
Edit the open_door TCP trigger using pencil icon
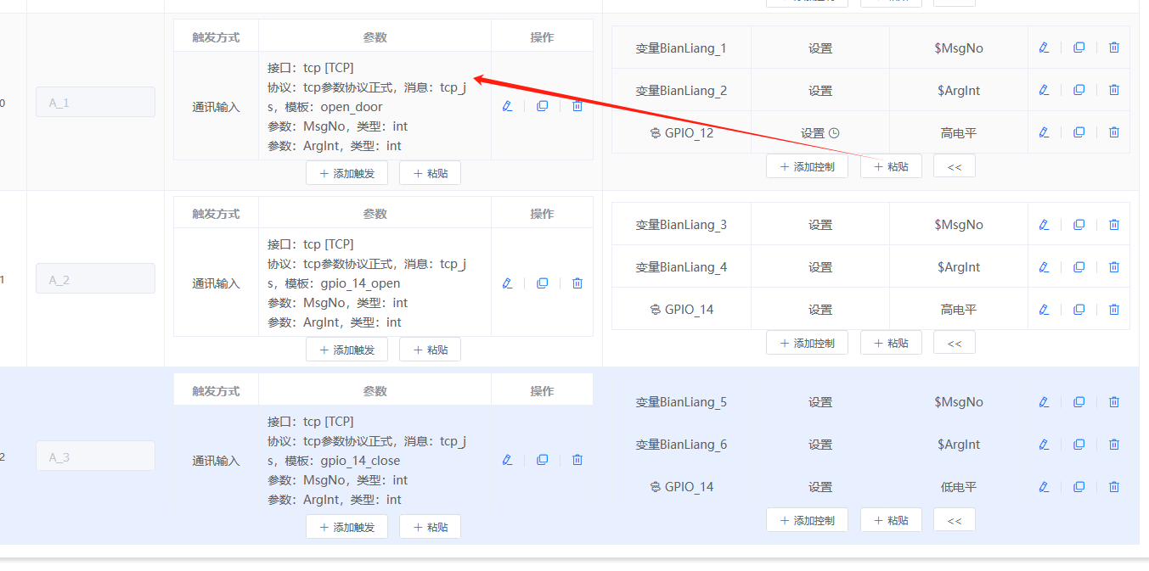tap(507, 106)
